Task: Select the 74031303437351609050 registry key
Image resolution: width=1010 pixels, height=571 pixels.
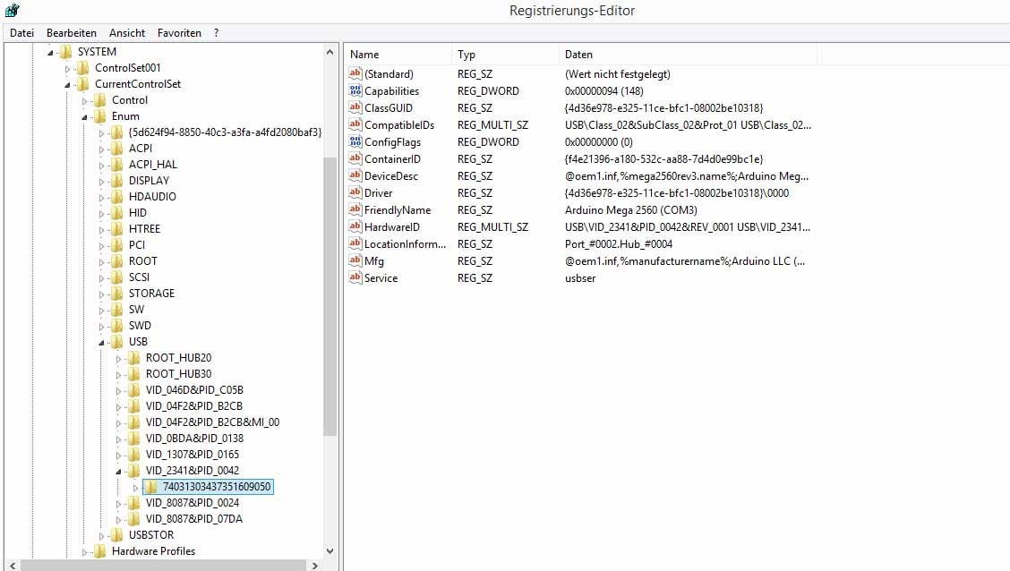Action: click(x=217, y=487)
